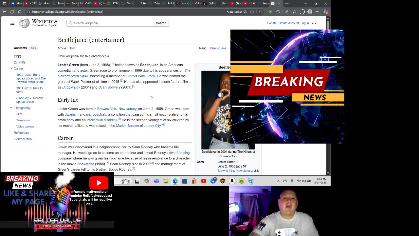The height and width of the screenshot is (236, 419).
Task: Click the page vertical scrollbar
Action: click(328, 95)
